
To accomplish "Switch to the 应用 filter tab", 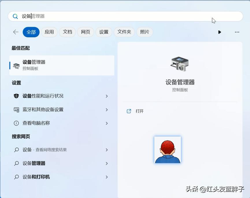I will click(x=49, y=32).
